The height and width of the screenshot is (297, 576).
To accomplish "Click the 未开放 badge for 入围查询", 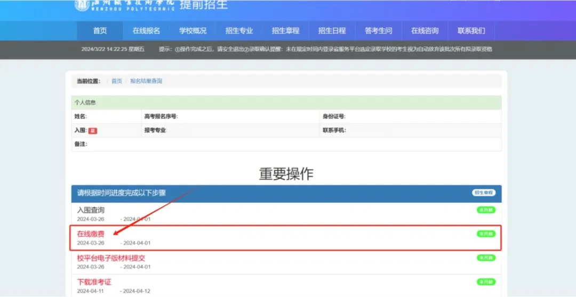I will [486, 210].
